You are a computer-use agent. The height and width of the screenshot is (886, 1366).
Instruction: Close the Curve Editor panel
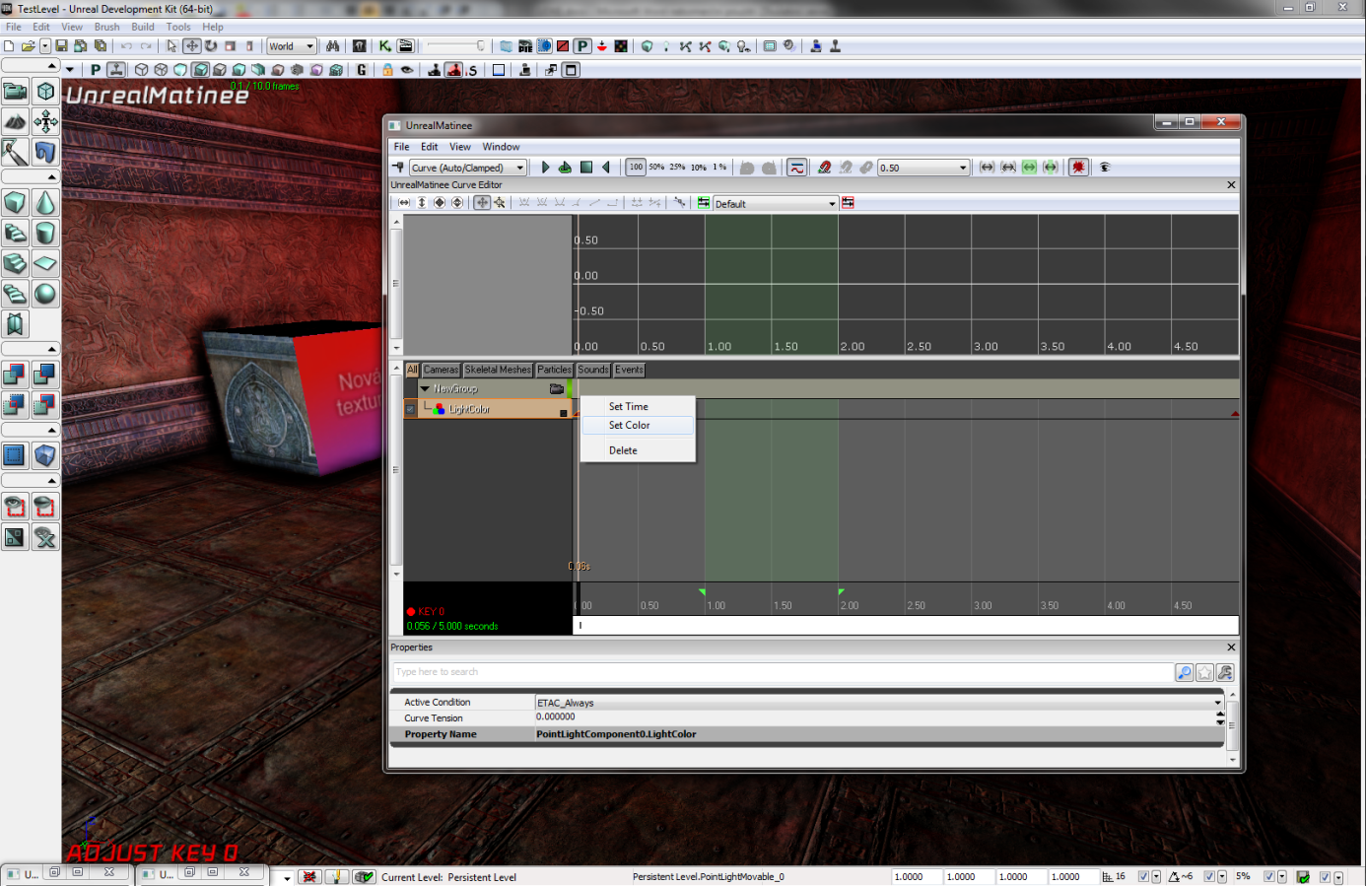click(1231, 185)
